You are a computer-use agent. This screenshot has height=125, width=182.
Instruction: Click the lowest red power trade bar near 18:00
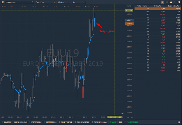click(x=83, y=92)
